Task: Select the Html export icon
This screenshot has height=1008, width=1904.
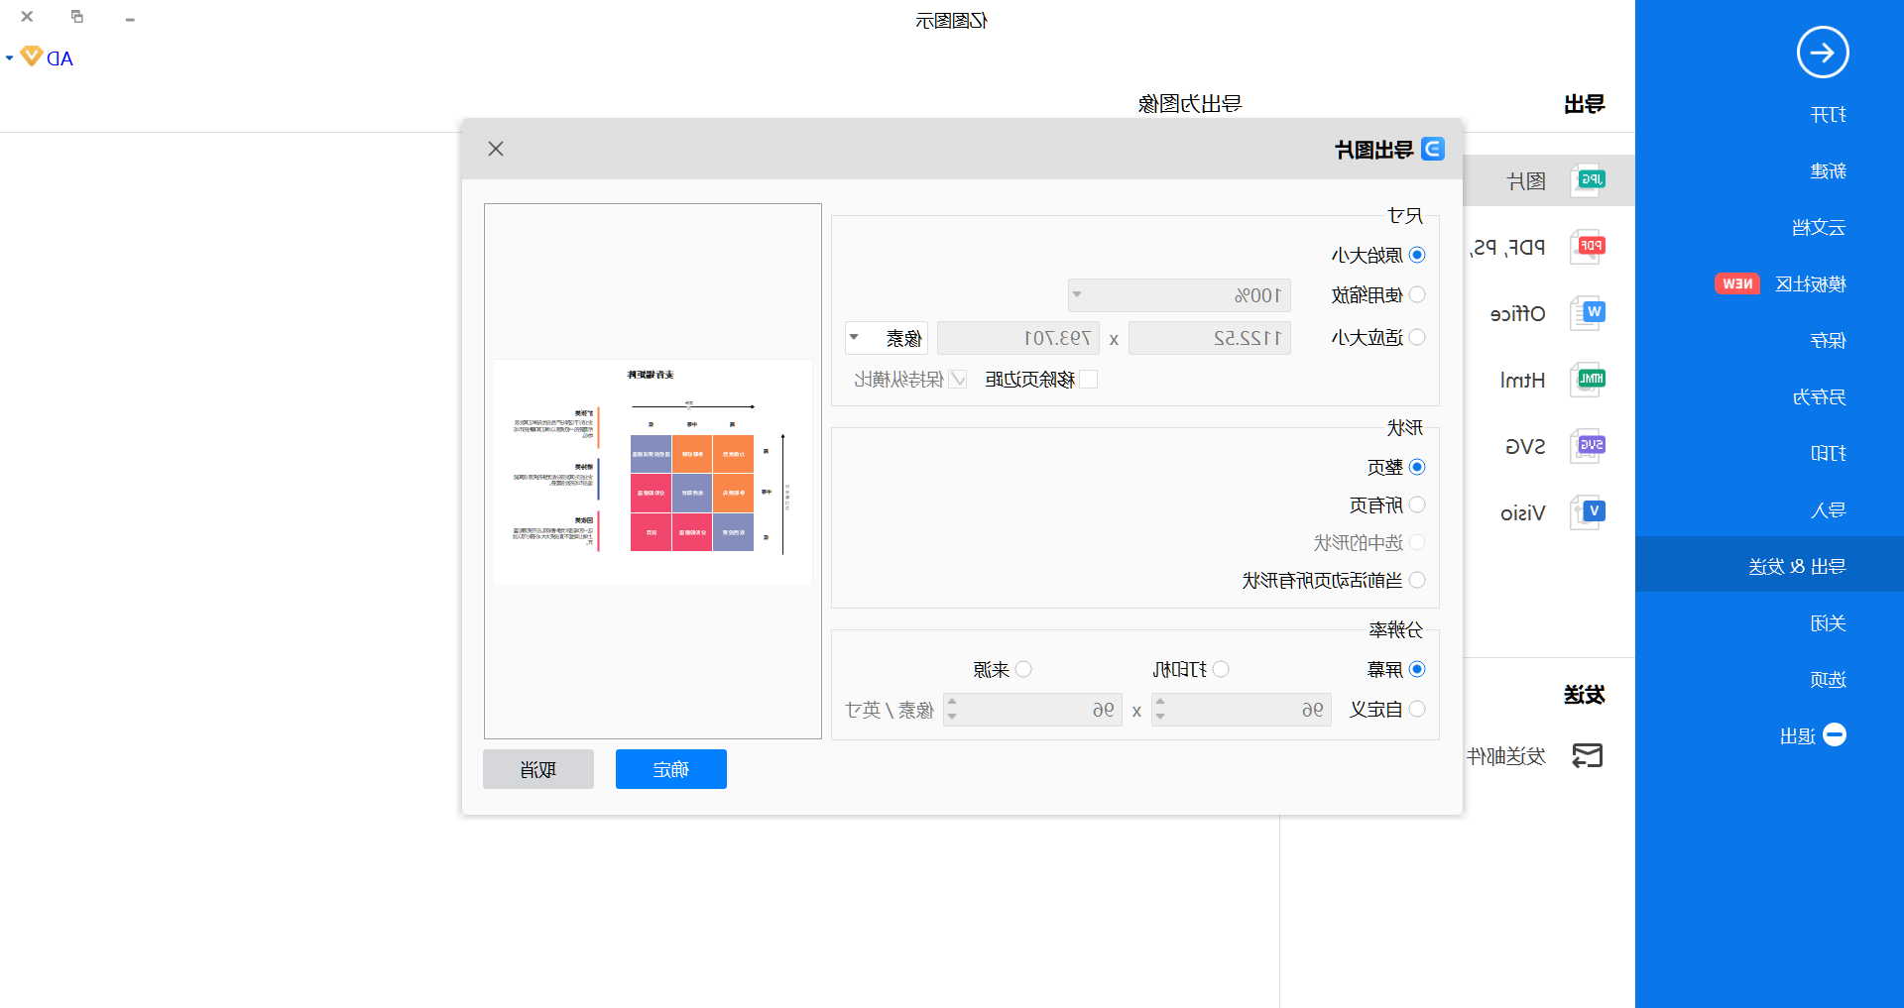Action: [x=1588, y=380]
